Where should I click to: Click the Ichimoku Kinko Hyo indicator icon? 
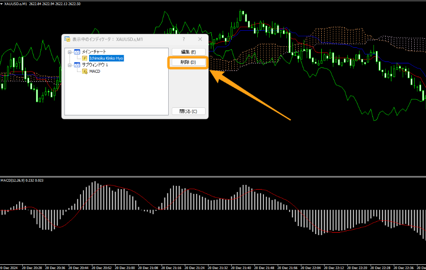pyautogui.click(x=85, y=58)
